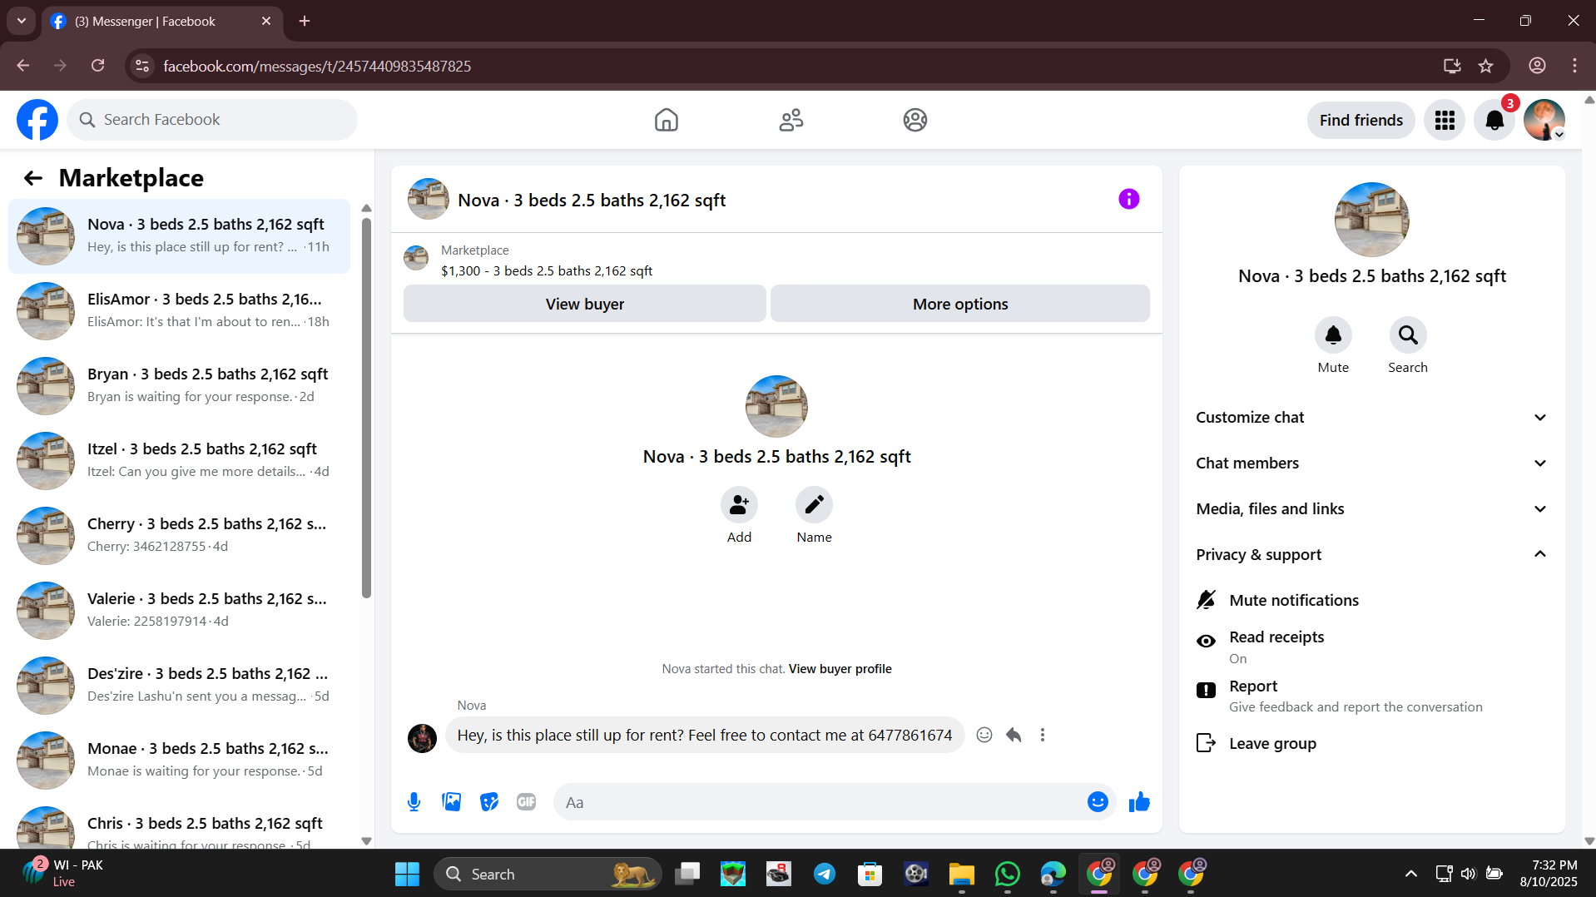
Task: Attach a file with the photo icon
Action: [451, 802]
